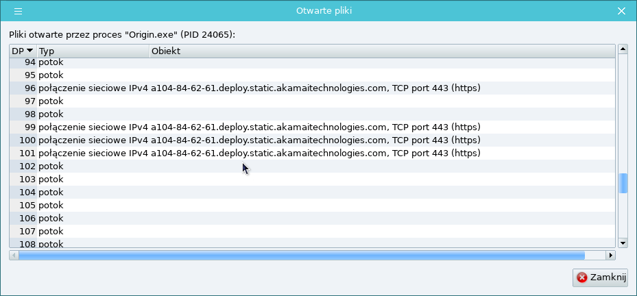Select row 98 potok

pos(313,114)
